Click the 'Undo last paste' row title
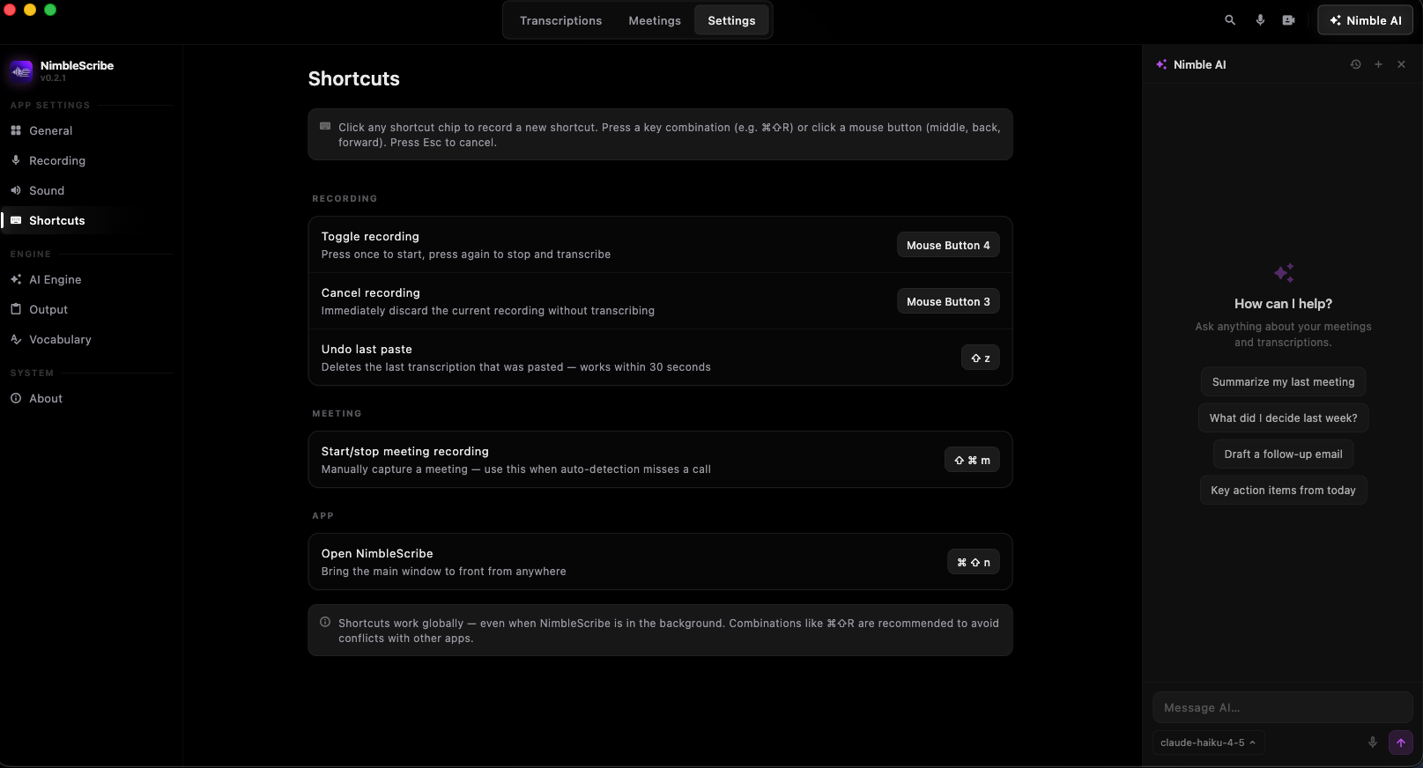 [367, 349]
